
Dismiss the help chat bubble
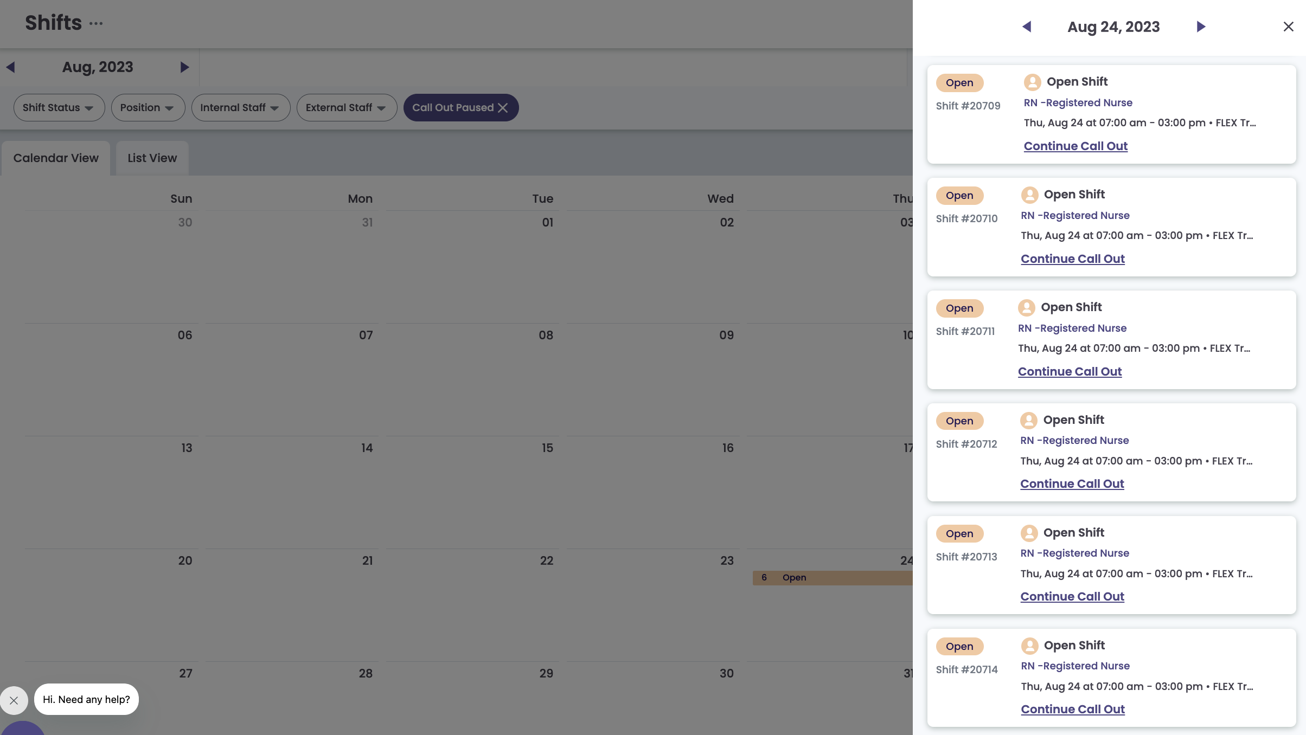14,700
